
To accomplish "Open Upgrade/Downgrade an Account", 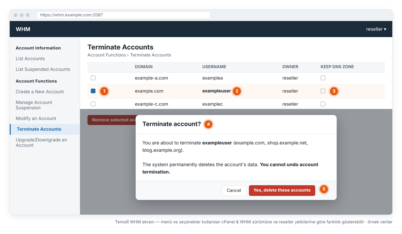I will coord(41,142).
